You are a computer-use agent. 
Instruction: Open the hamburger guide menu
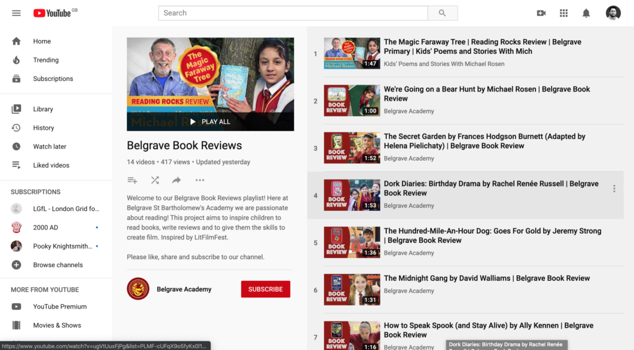16,13
